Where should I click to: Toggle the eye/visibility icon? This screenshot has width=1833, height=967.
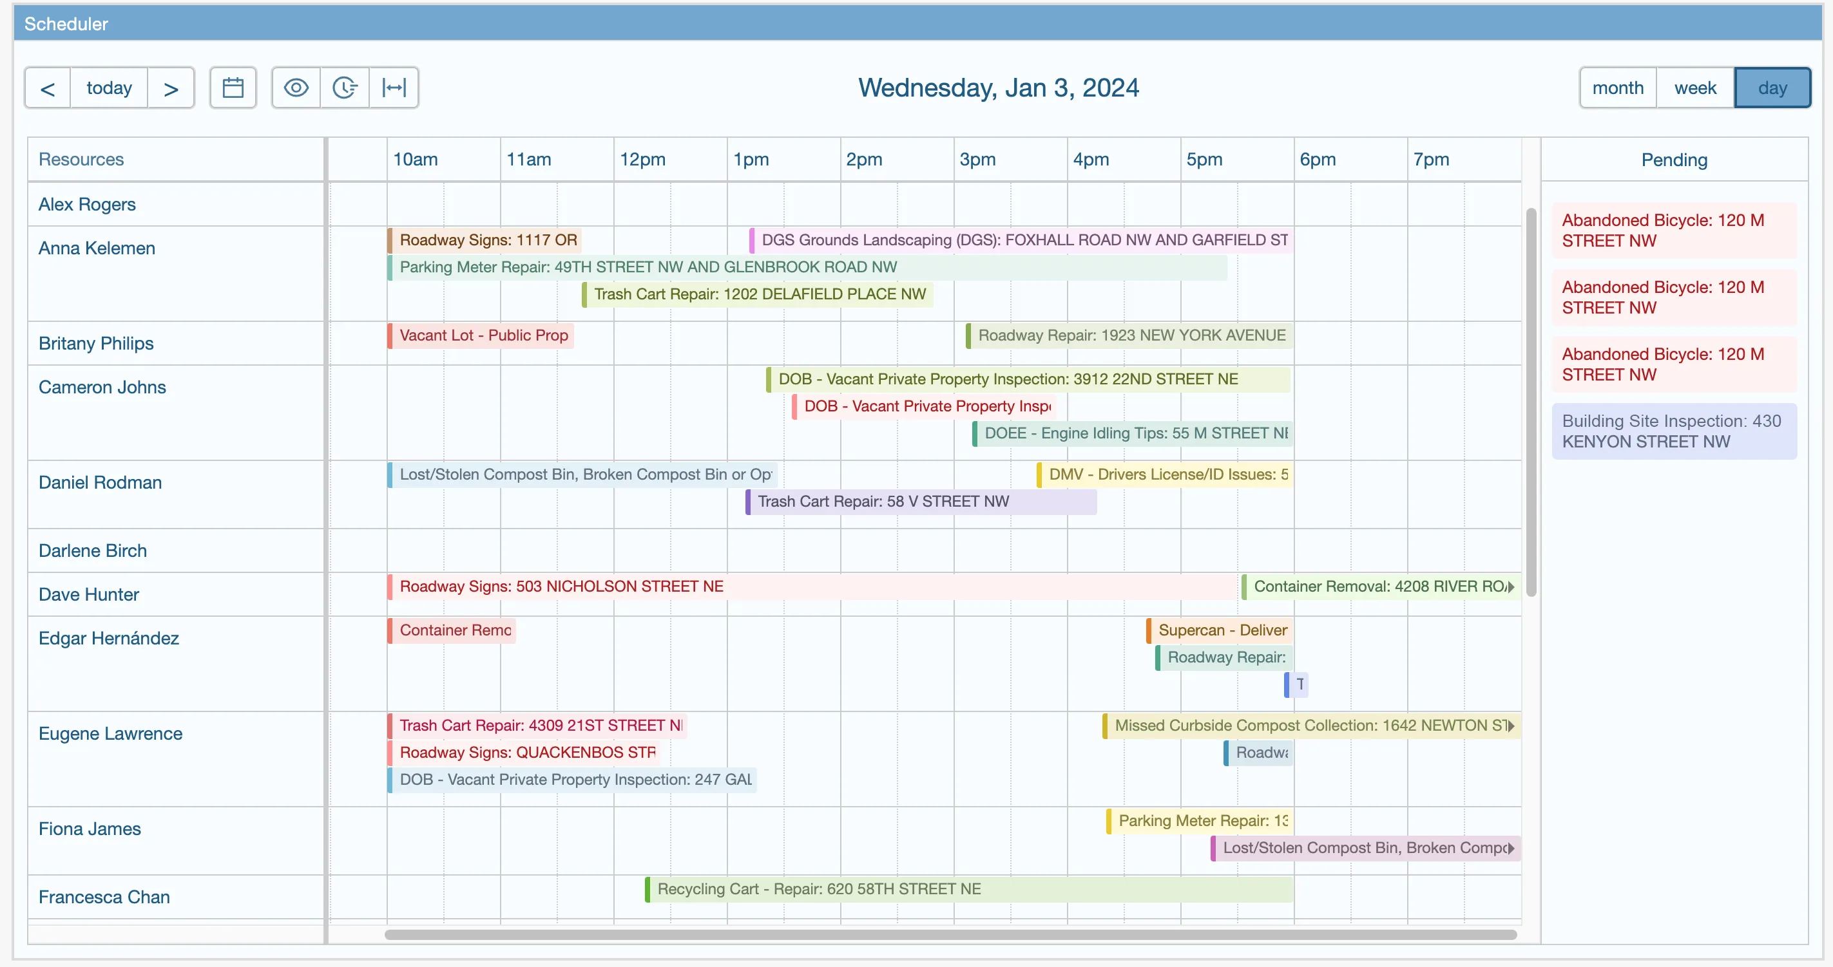296,88
